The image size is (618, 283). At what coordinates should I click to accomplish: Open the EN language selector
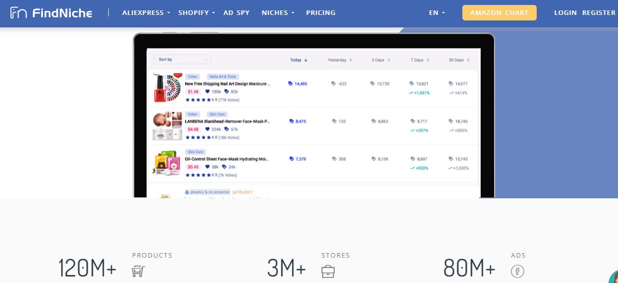pos(437,13)
